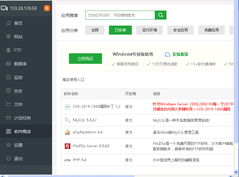Viewport: 239px width, 177px height.
Task: Click the logout icon for 退出
Action: coord(8,158)
